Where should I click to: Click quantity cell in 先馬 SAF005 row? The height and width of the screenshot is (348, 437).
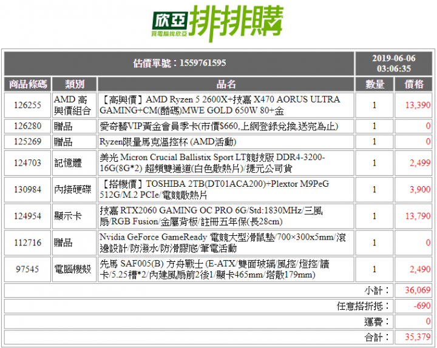click(x=374, y=269)
